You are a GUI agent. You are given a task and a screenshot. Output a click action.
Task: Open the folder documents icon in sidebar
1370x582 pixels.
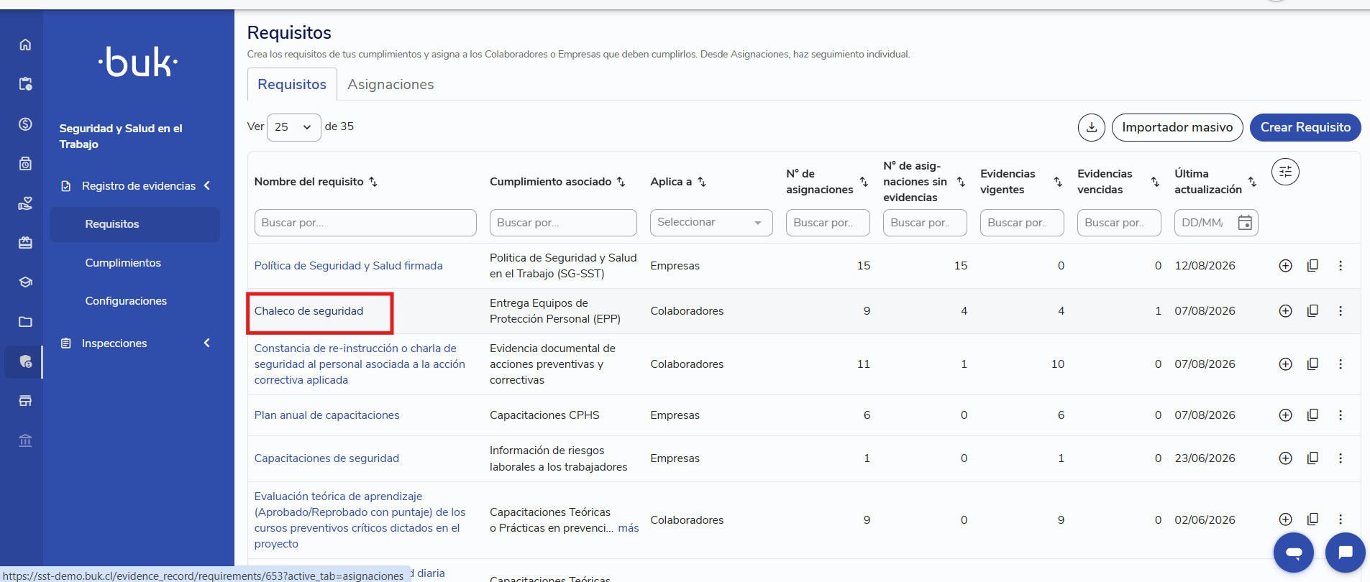point(25,322)
